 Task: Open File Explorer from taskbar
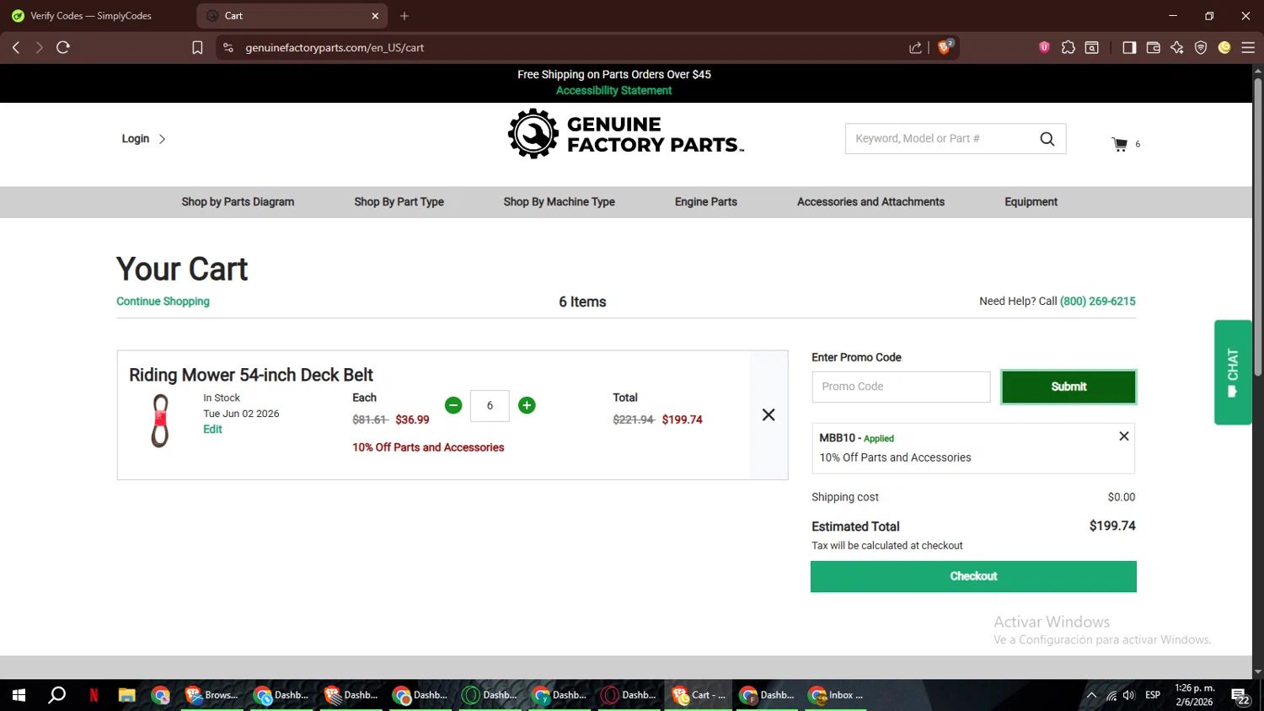126,695
